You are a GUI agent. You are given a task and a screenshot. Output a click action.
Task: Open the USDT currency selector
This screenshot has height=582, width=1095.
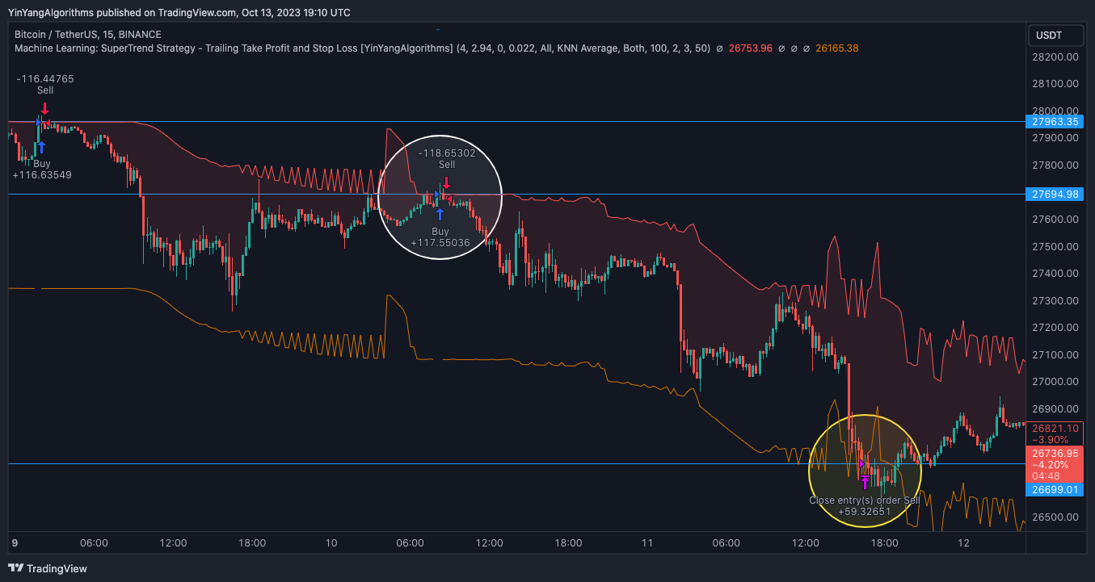tap(1055, 36)
